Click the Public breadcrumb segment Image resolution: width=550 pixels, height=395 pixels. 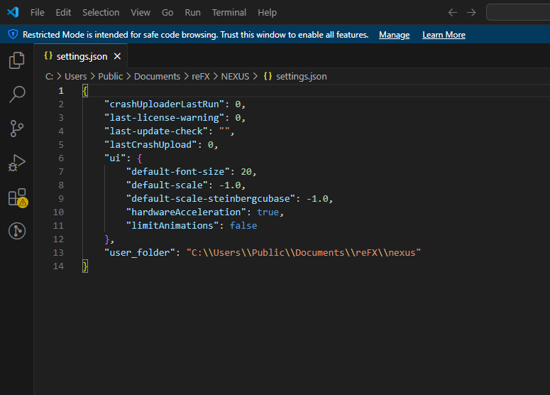coord(110,76)
